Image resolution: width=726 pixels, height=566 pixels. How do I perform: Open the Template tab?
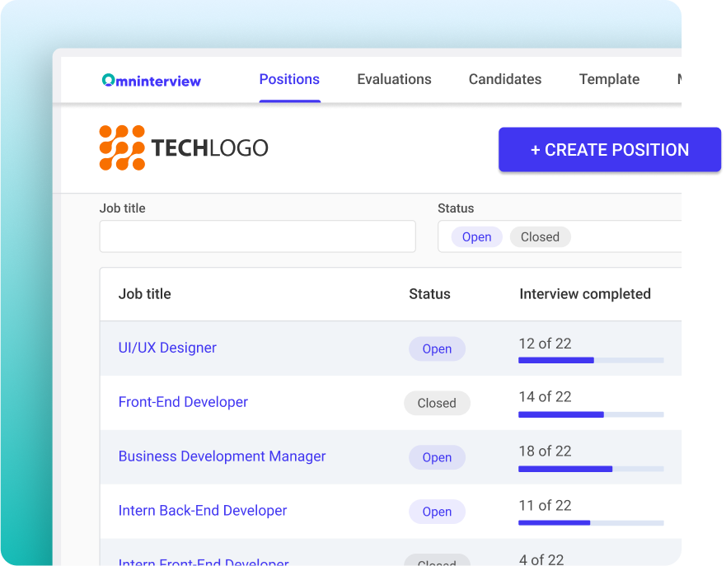click(609, 79)
